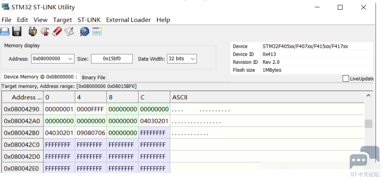Click cell 00000001 in row 0x08004290
The height and width of the screenshot is (181, 383).
click(59, 109)
